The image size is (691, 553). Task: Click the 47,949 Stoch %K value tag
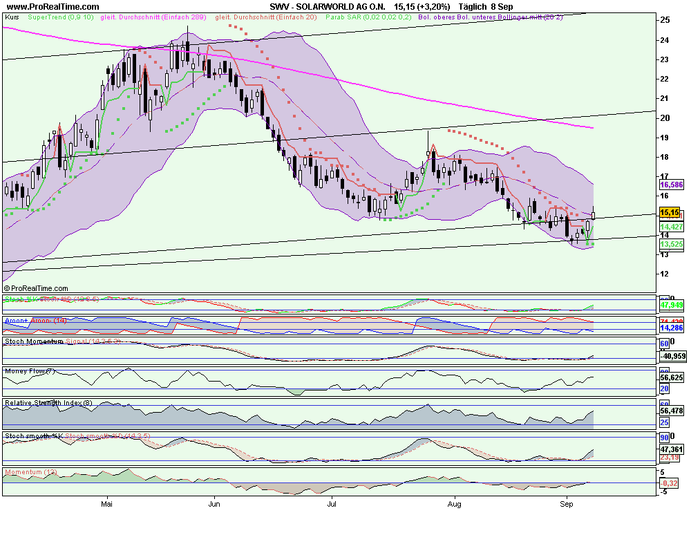coord(672,305)
